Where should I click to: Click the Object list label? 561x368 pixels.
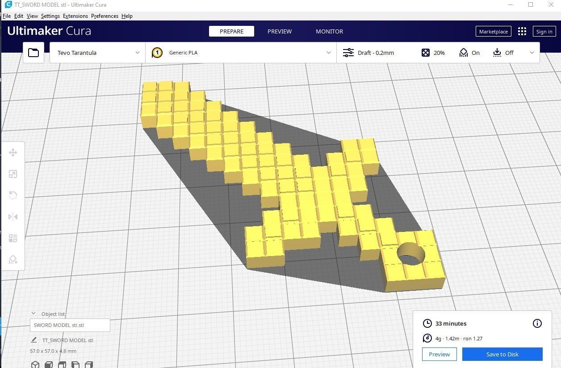tap(53, 314)
